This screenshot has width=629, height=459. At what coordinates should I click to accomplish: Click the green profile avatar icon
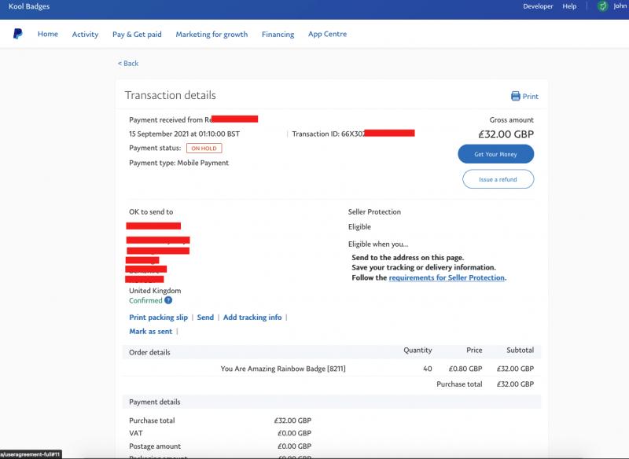coord(602,6)
